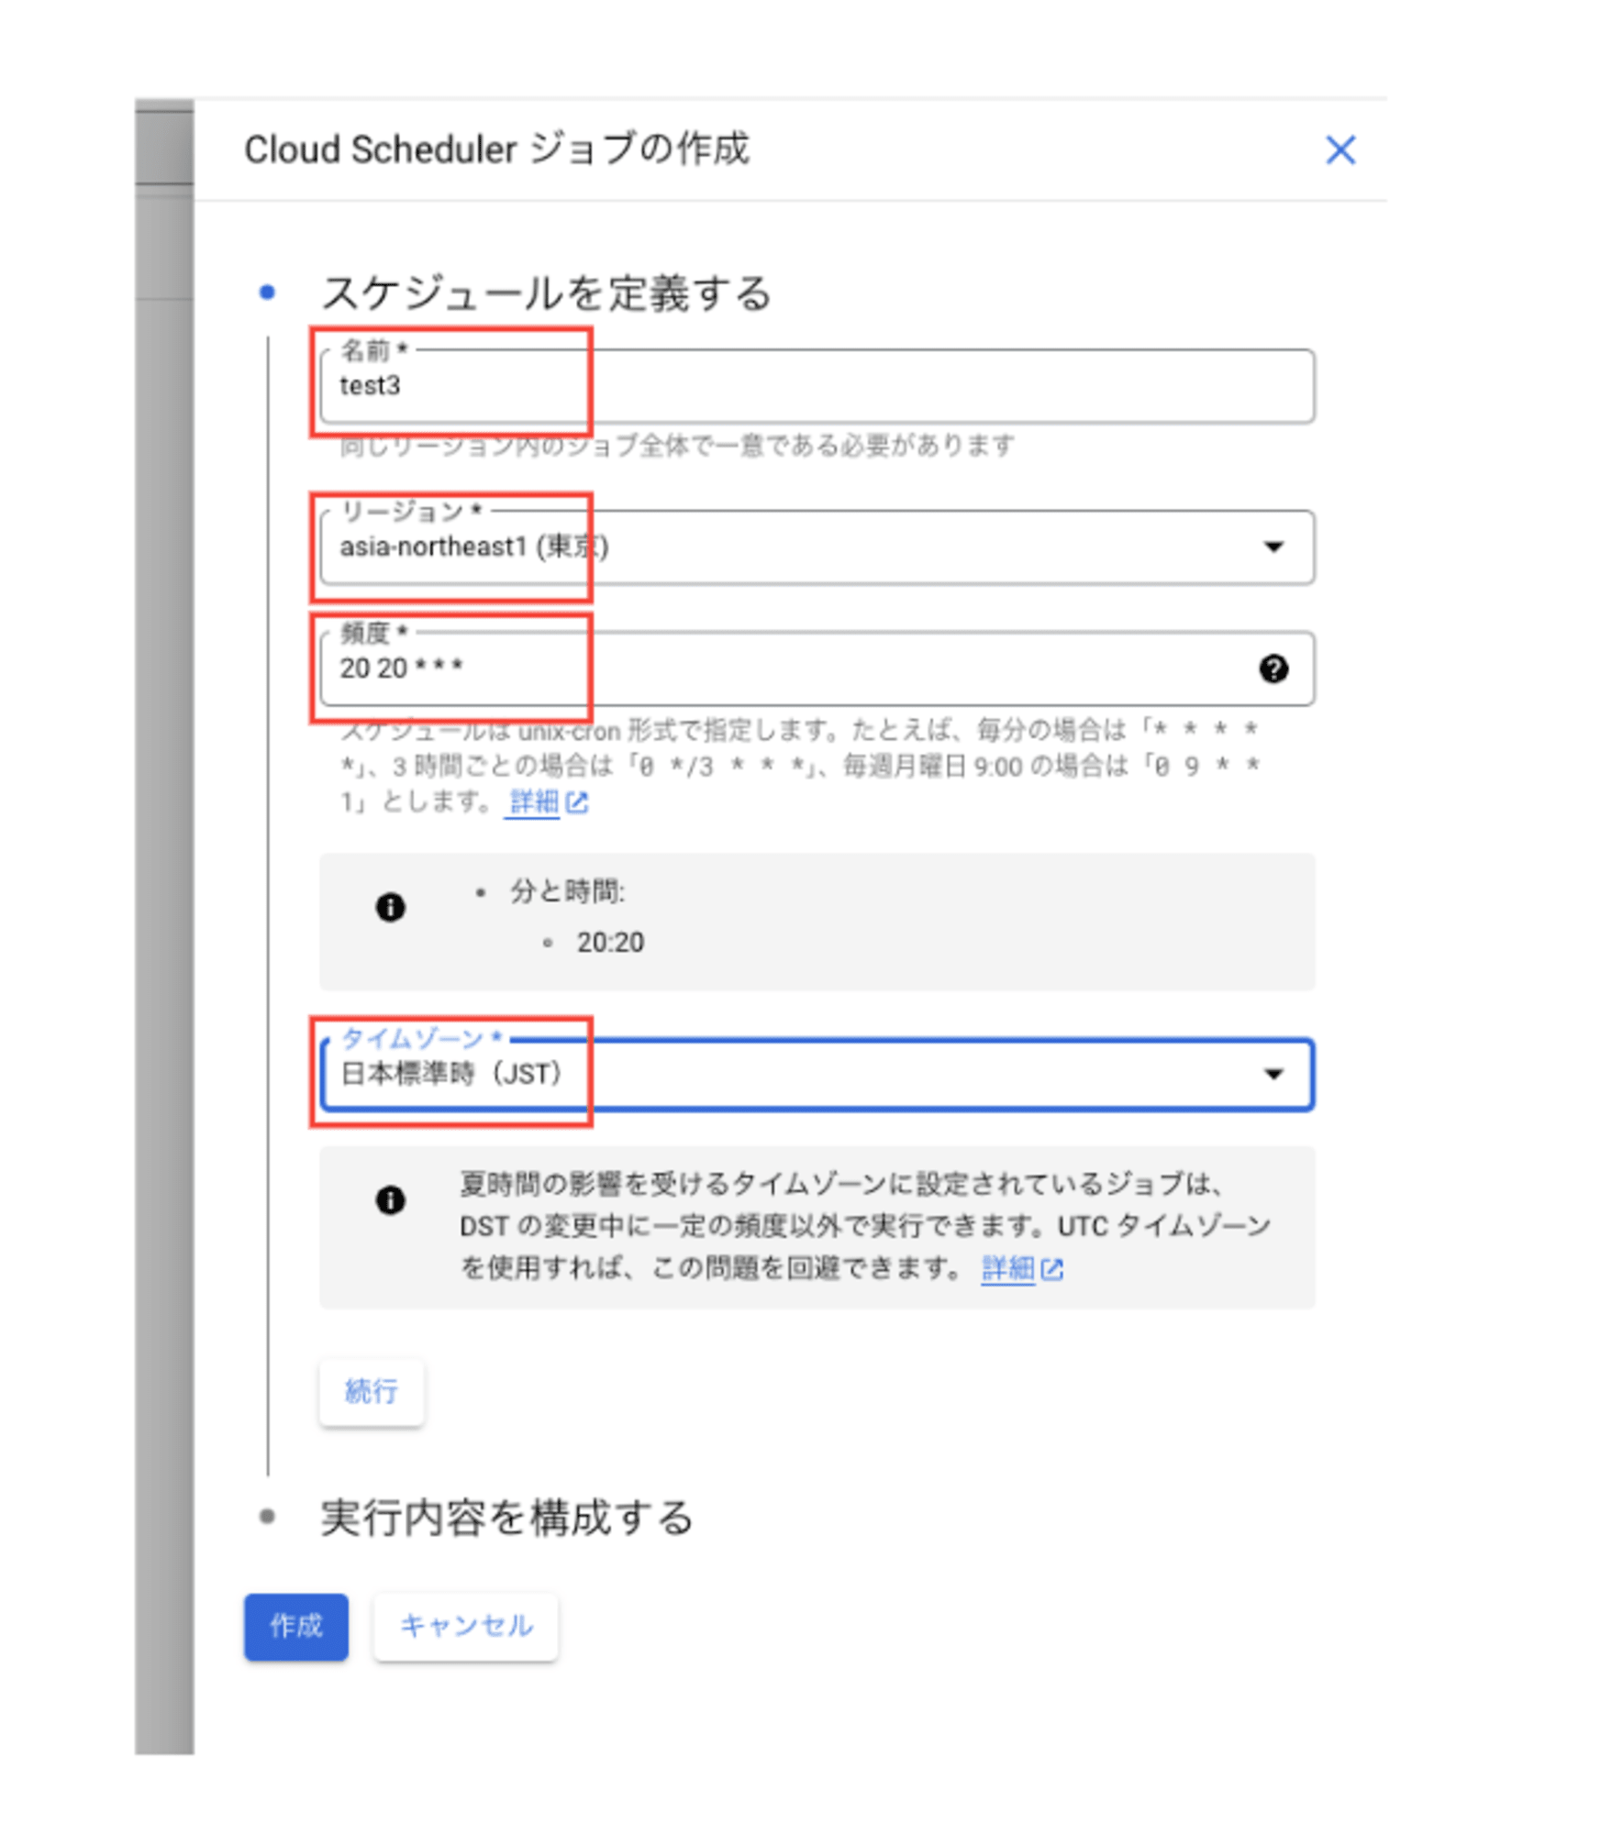Click the external link icon after the DST 詳細 link
Image resolution: width=1623 pixels, height=1834 pixels.
1051,1270
